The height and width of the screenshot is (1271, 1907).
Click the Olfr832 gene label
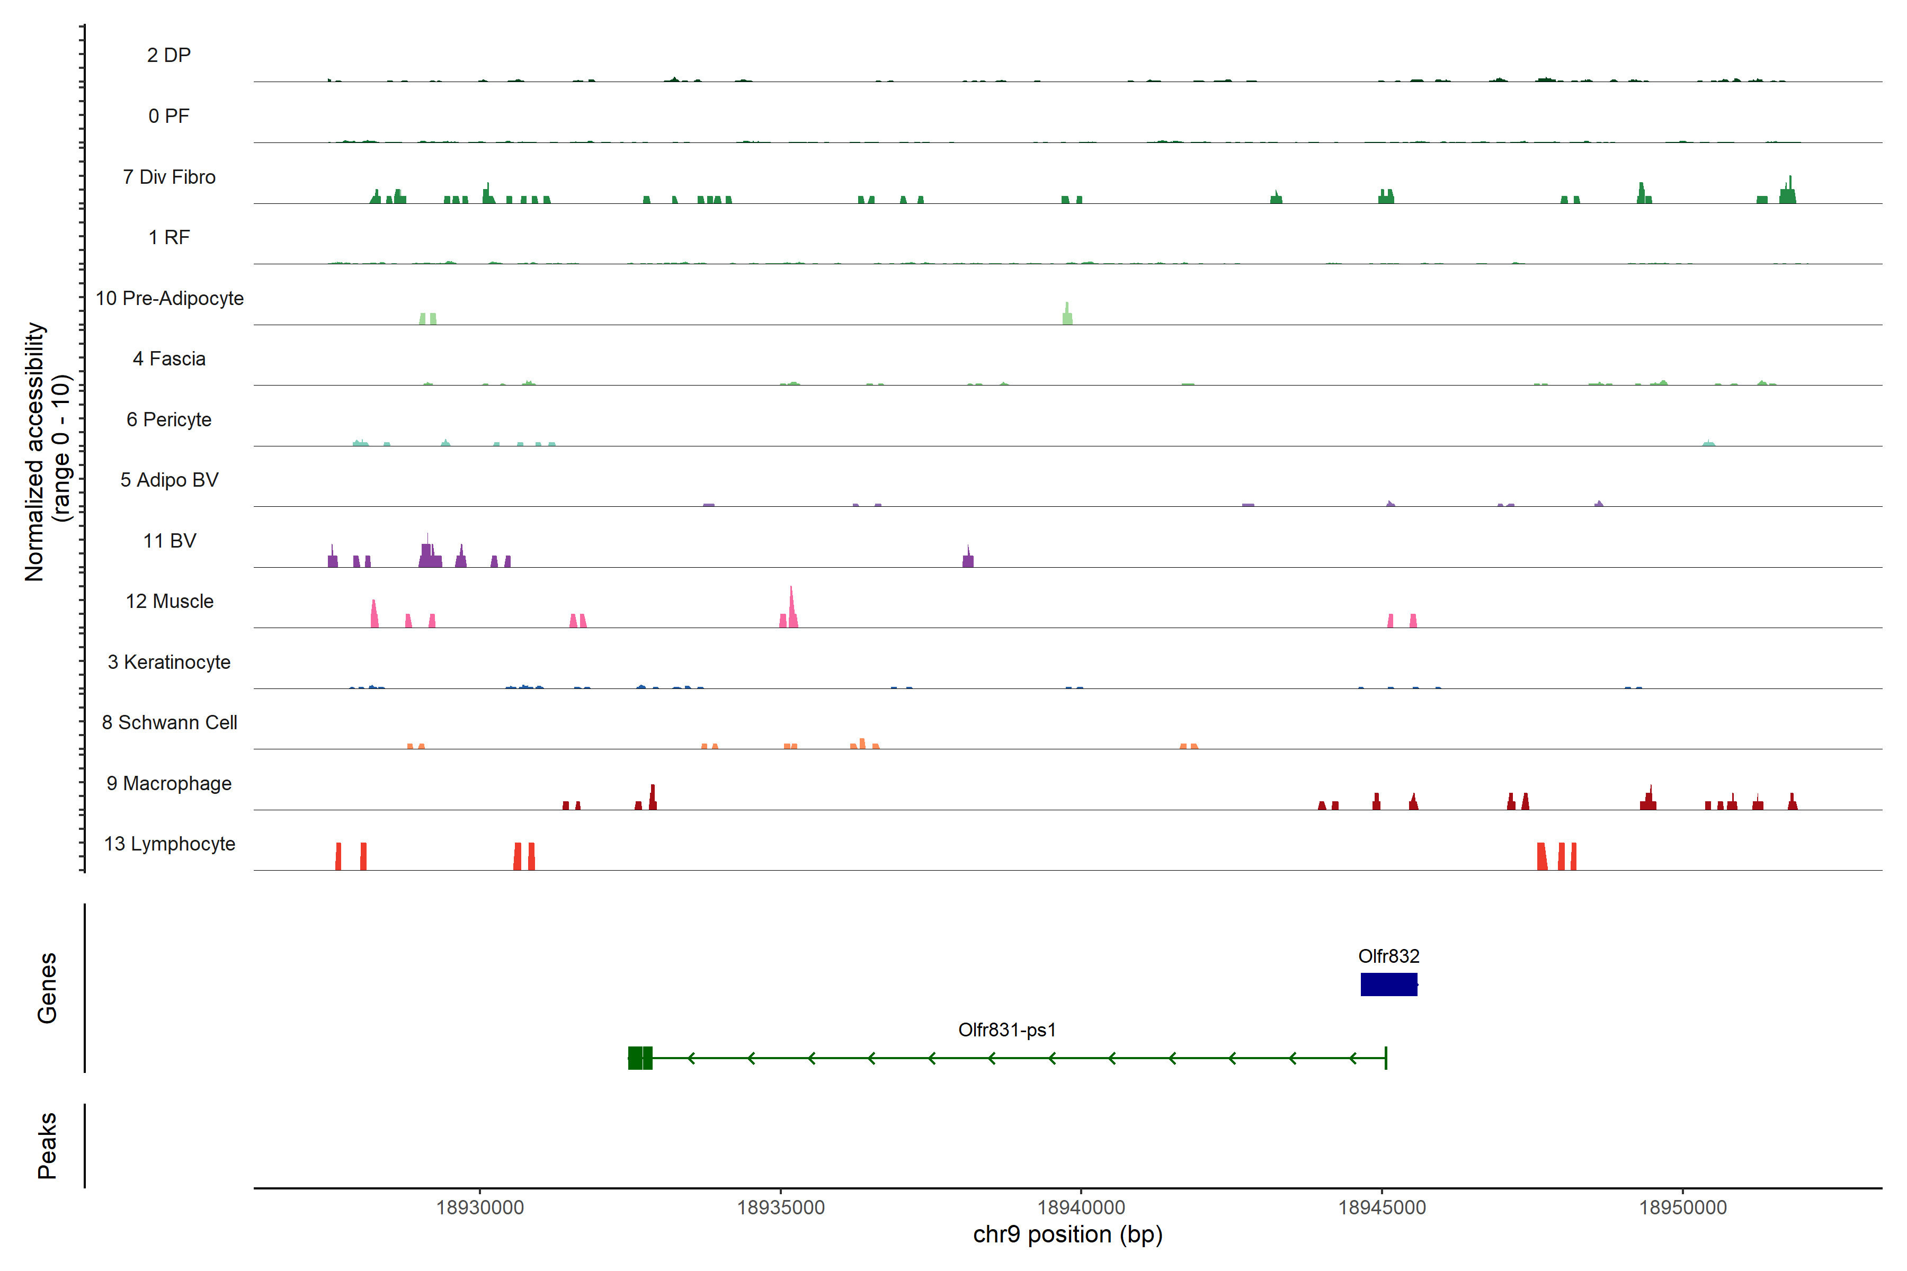pos(1388,956)
